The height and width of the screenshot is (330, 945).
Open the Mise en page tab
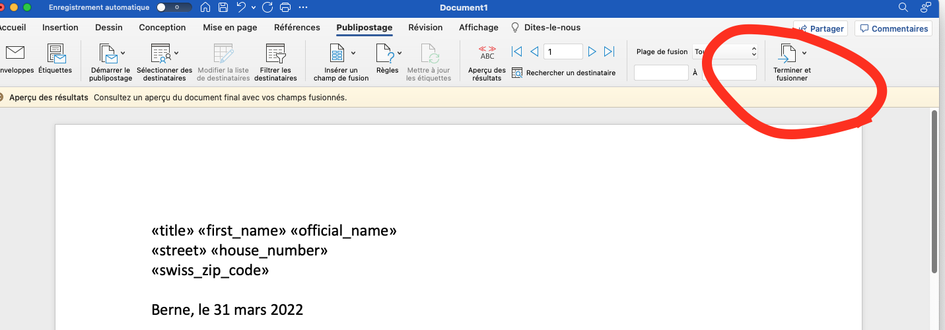point(230,28)
